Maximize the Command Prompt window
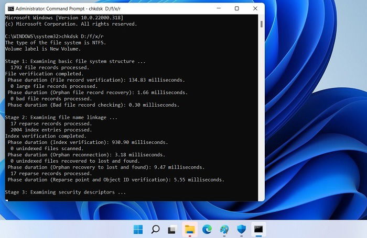This screenshot has width=367, height=238. [x=237, y=8]
